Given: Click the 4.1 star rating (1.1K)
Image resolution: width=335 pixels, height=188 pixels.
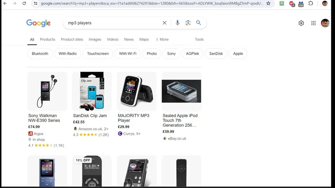Looking at the screenshot, I should (x=46, y=146).
